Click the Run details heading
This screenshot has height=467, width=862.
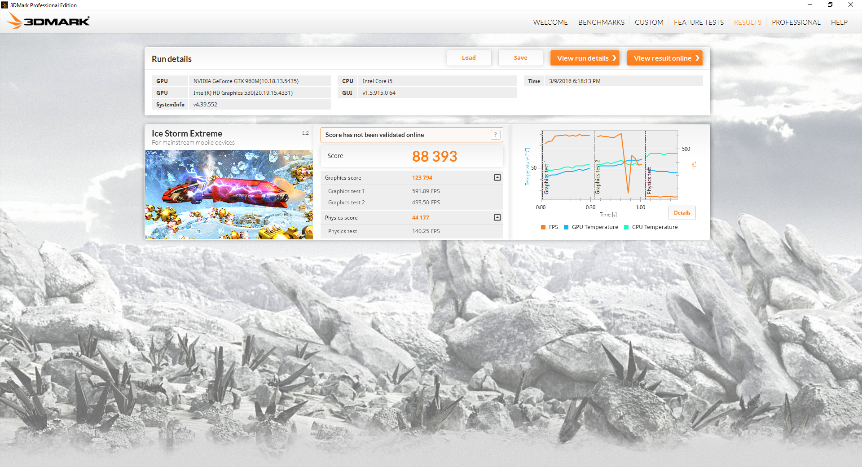[x=172, y=59]
